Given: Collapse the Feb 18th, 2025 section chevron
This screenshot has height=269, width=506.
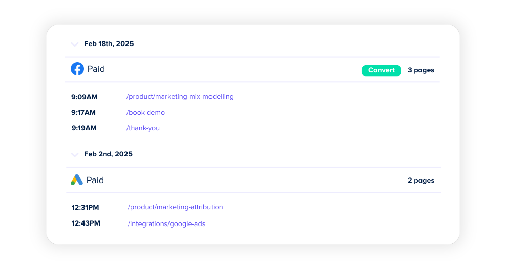Looking at the screenshot, I should click(75, 44).
